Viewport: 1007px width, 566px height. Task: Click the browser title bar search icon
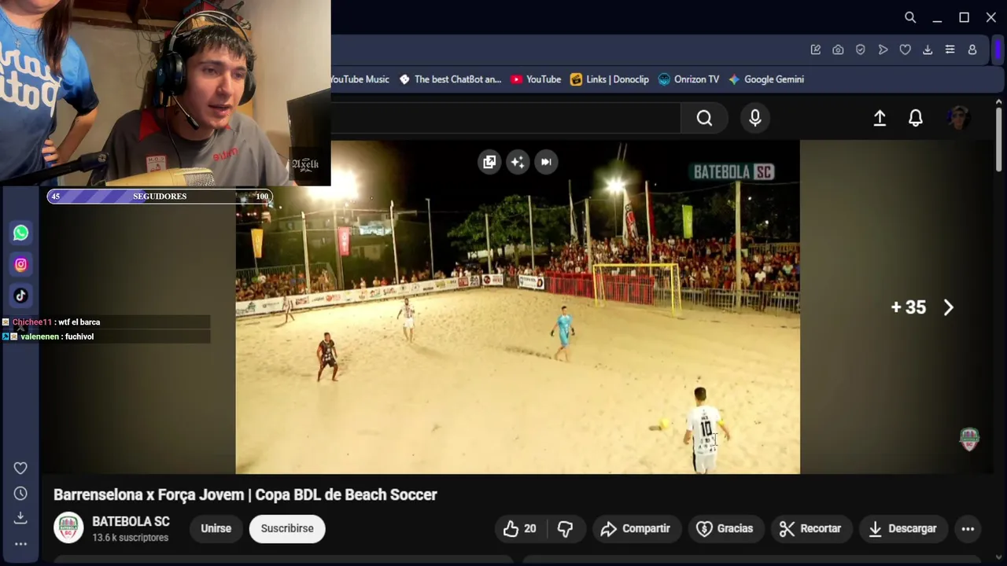(x=910, y=17)
